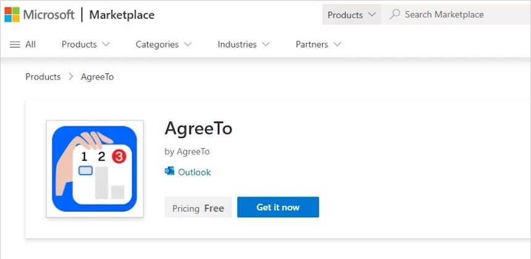Expand the Products navigation menu
The height and width of the screenshot is (259, 531).
86,44
